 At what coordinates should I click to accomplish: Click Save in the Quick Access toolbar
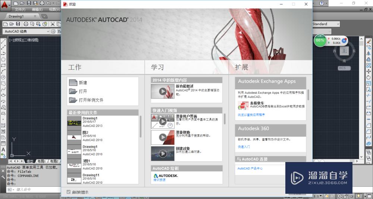point(29,3)
